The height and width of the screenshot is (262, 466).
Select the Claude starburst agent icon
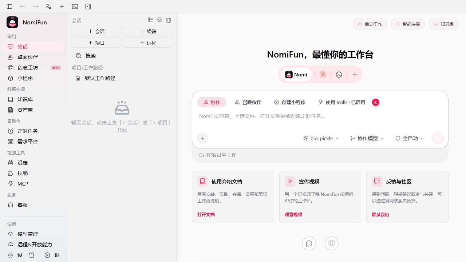[x=323, y=75]
